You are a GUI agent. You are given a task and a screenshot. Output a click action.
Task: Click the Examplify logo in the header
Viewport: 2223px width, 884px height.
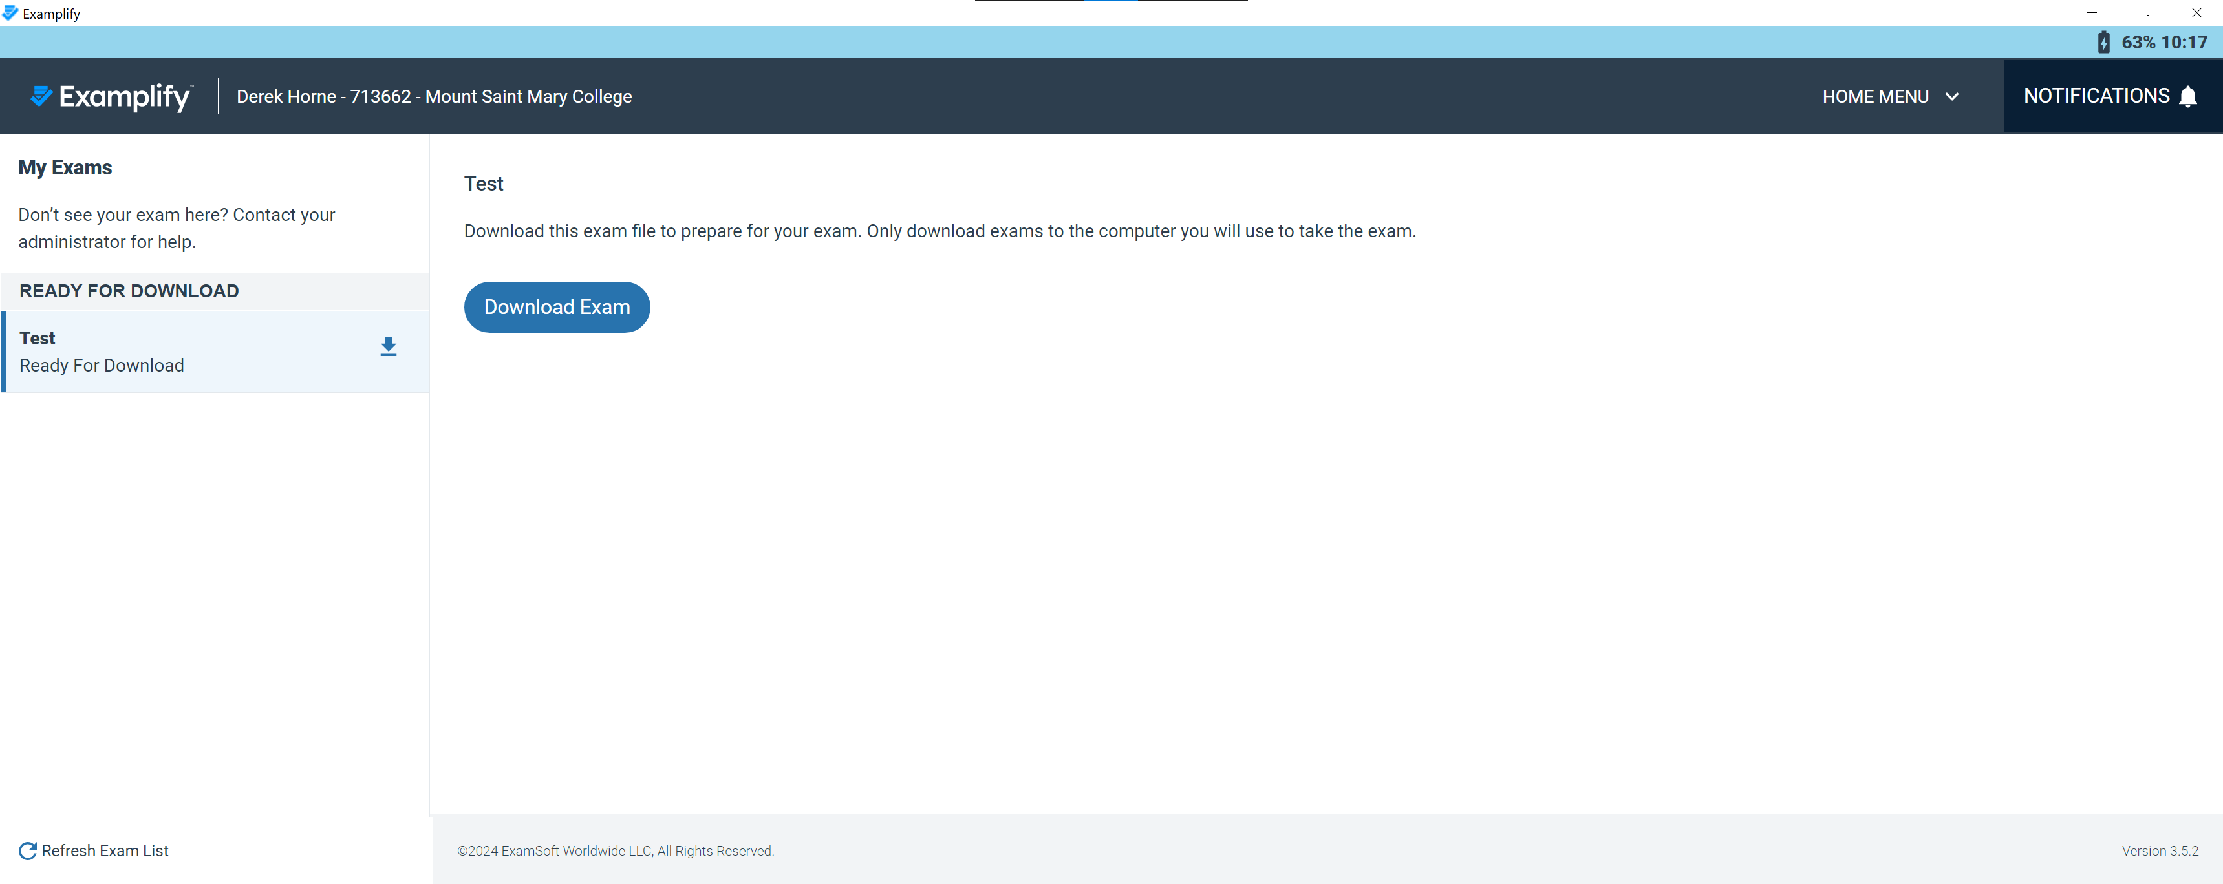111,96
